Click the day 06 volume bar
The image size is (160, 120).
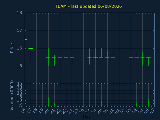(148, 103)
